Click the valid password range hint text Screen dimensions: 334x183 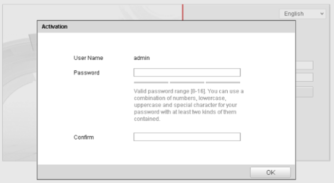point(189,105)
